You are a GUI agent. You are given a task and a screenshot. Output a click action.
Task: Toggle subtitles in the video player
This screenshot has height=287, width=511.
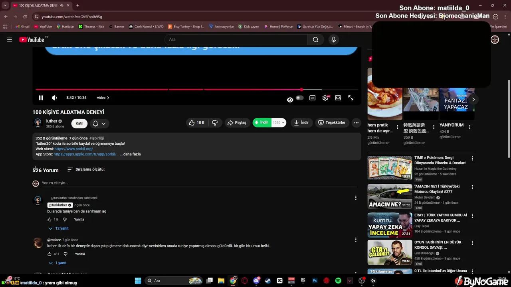313,98
